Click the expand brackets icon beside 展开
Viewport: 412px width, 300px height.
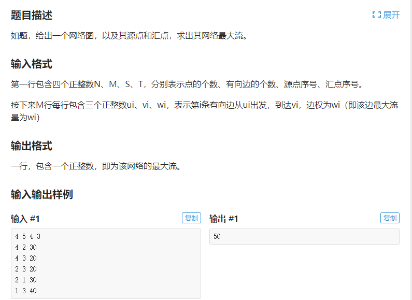click(x=377, y=15)
